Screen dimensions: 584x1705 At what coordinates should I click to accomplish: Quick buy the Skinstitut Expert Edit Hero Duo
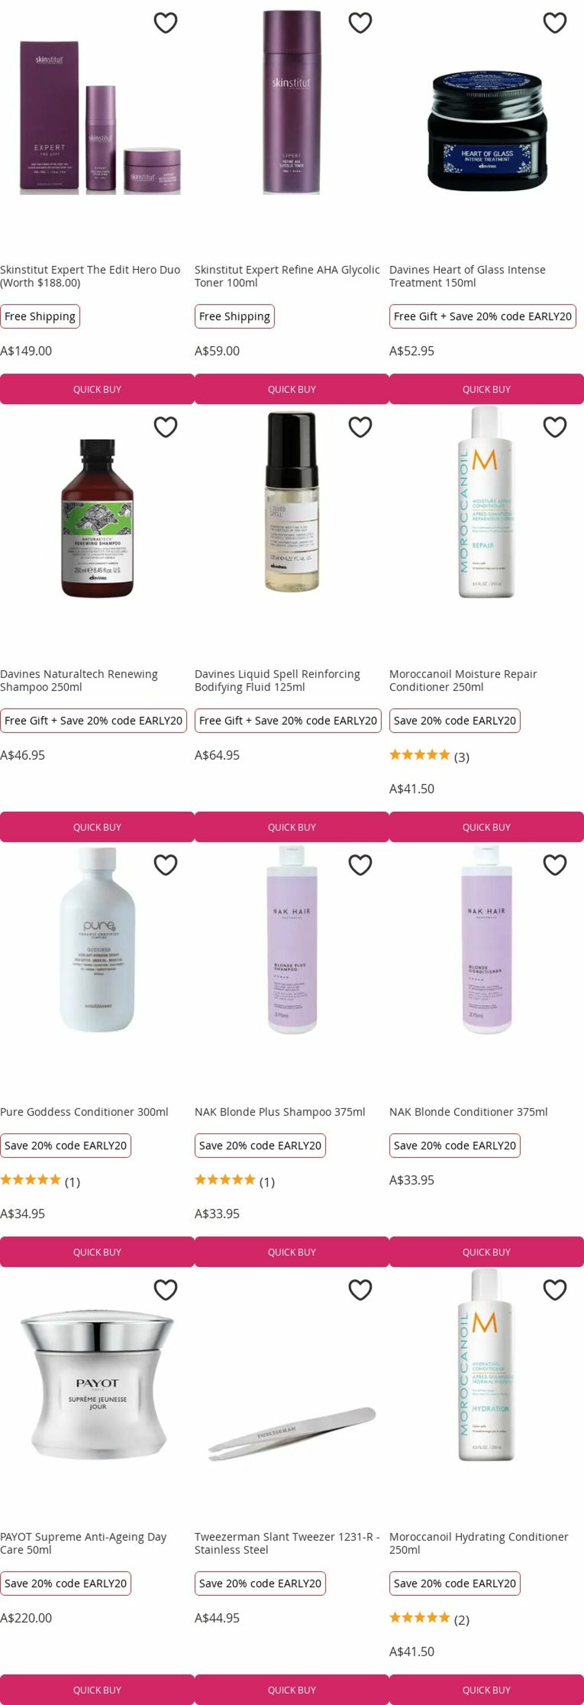click(x=97, y=389)
